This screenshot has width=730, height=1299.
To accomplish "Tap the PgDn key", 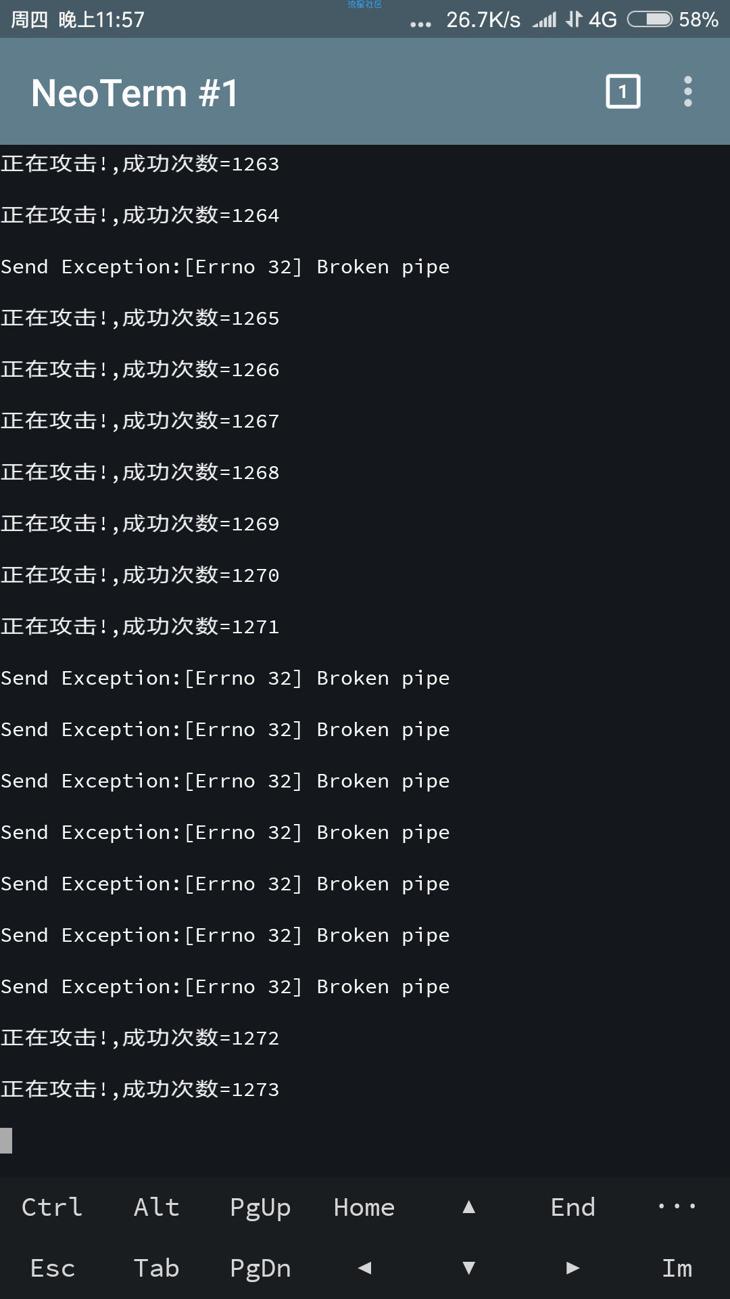I will (260, 1268).
